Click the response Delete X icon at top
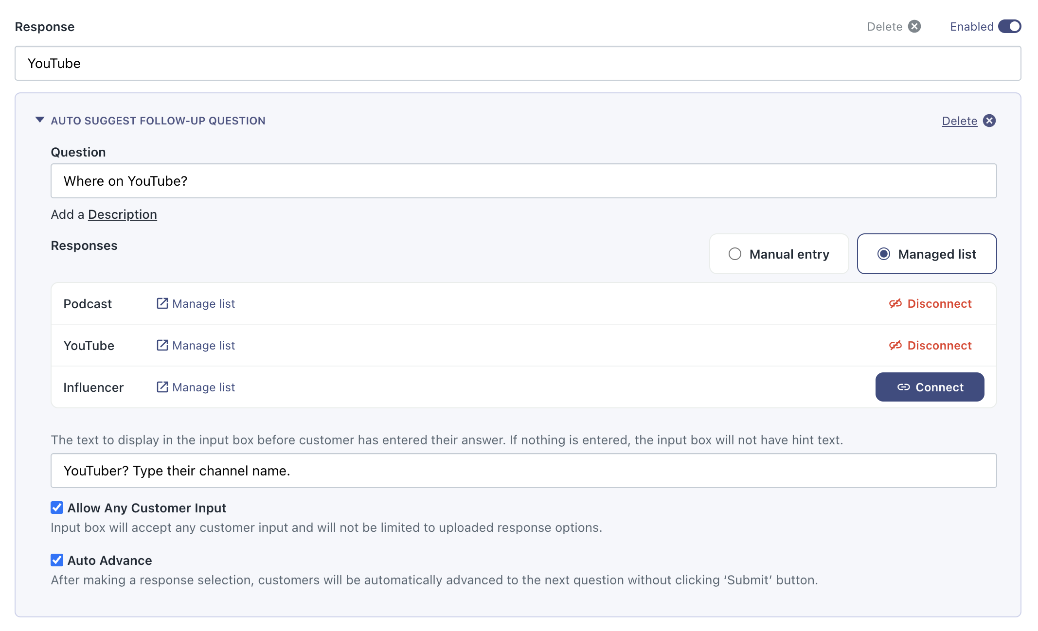This screenshot has width=1038, height=631. click(x=914, y=26)
